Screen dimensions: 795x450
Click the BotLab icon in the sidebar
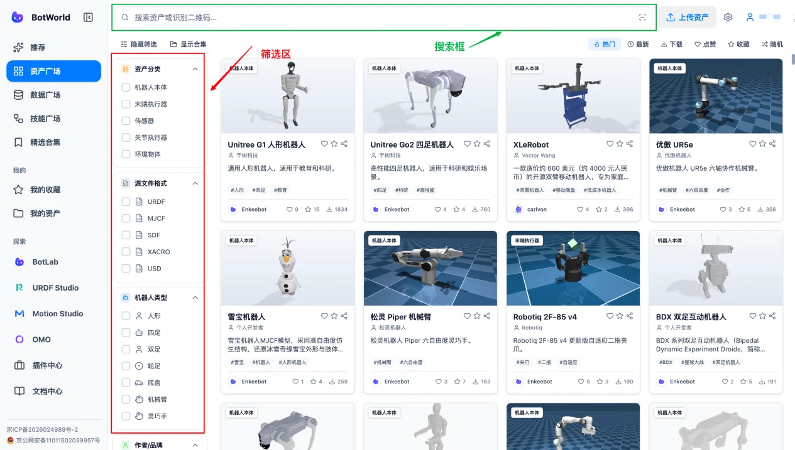click(19, 262)
